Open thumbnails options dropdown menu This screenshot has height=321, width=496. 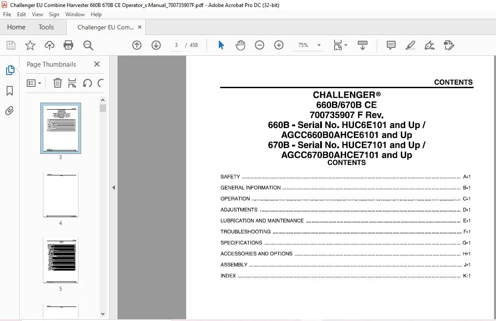click(34, 83)
